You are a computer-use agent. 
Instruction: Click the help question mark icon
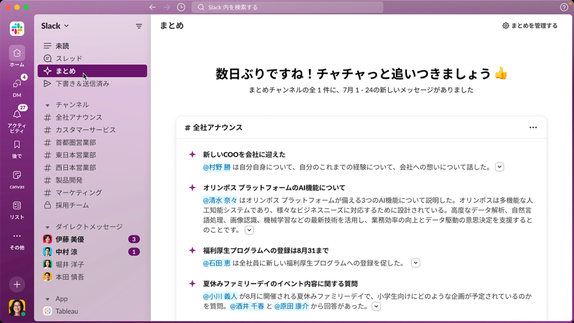click(x=564, y=7)
